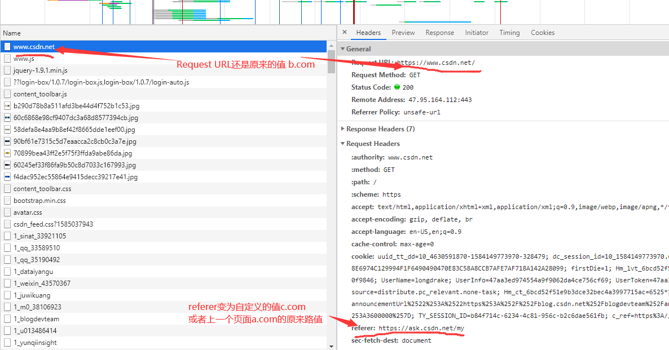669x350 pixels.
Task: Click the green status code indicator dot
Action: coord(397,87)
